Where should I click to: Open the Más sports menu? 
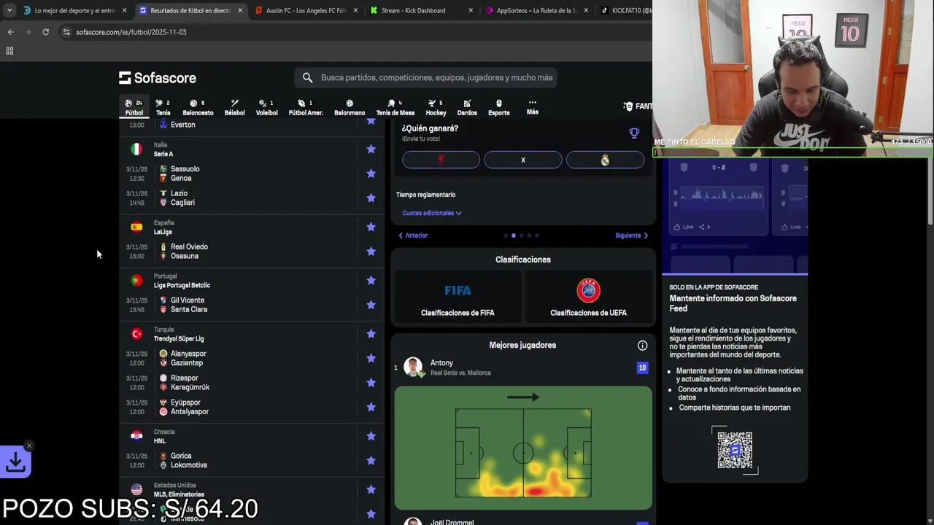tap(533, 107)
